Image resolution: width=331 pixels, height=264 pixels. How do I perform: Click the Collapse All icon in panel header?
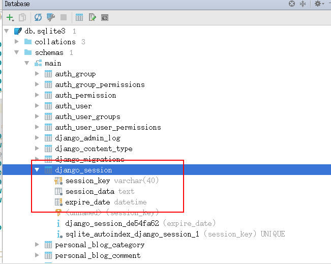click(x=303, y=4)
